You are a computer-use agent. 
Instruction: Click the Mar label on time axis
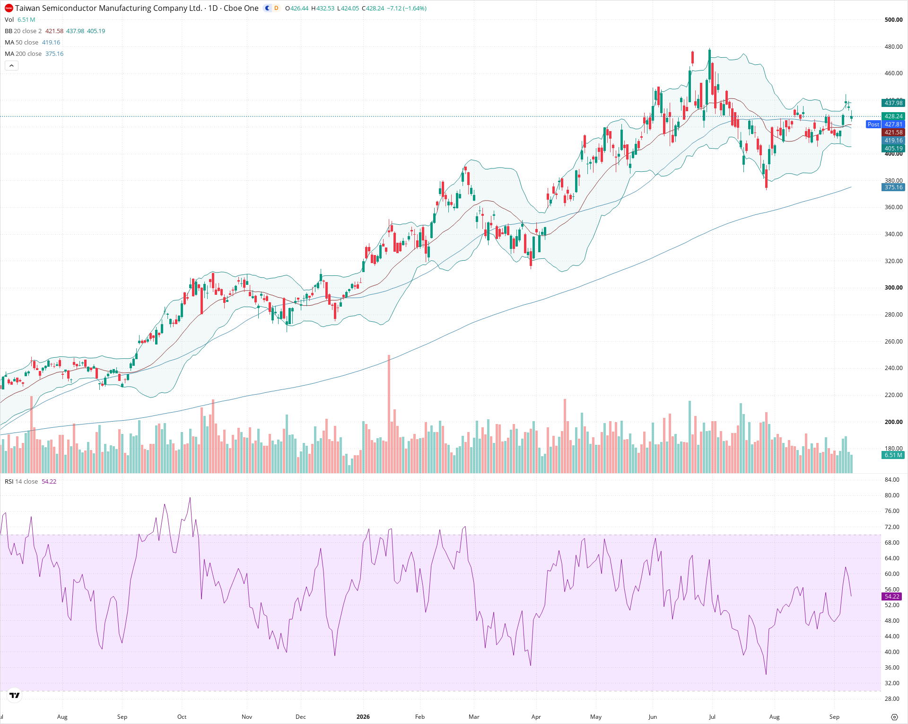click(474, 717)
